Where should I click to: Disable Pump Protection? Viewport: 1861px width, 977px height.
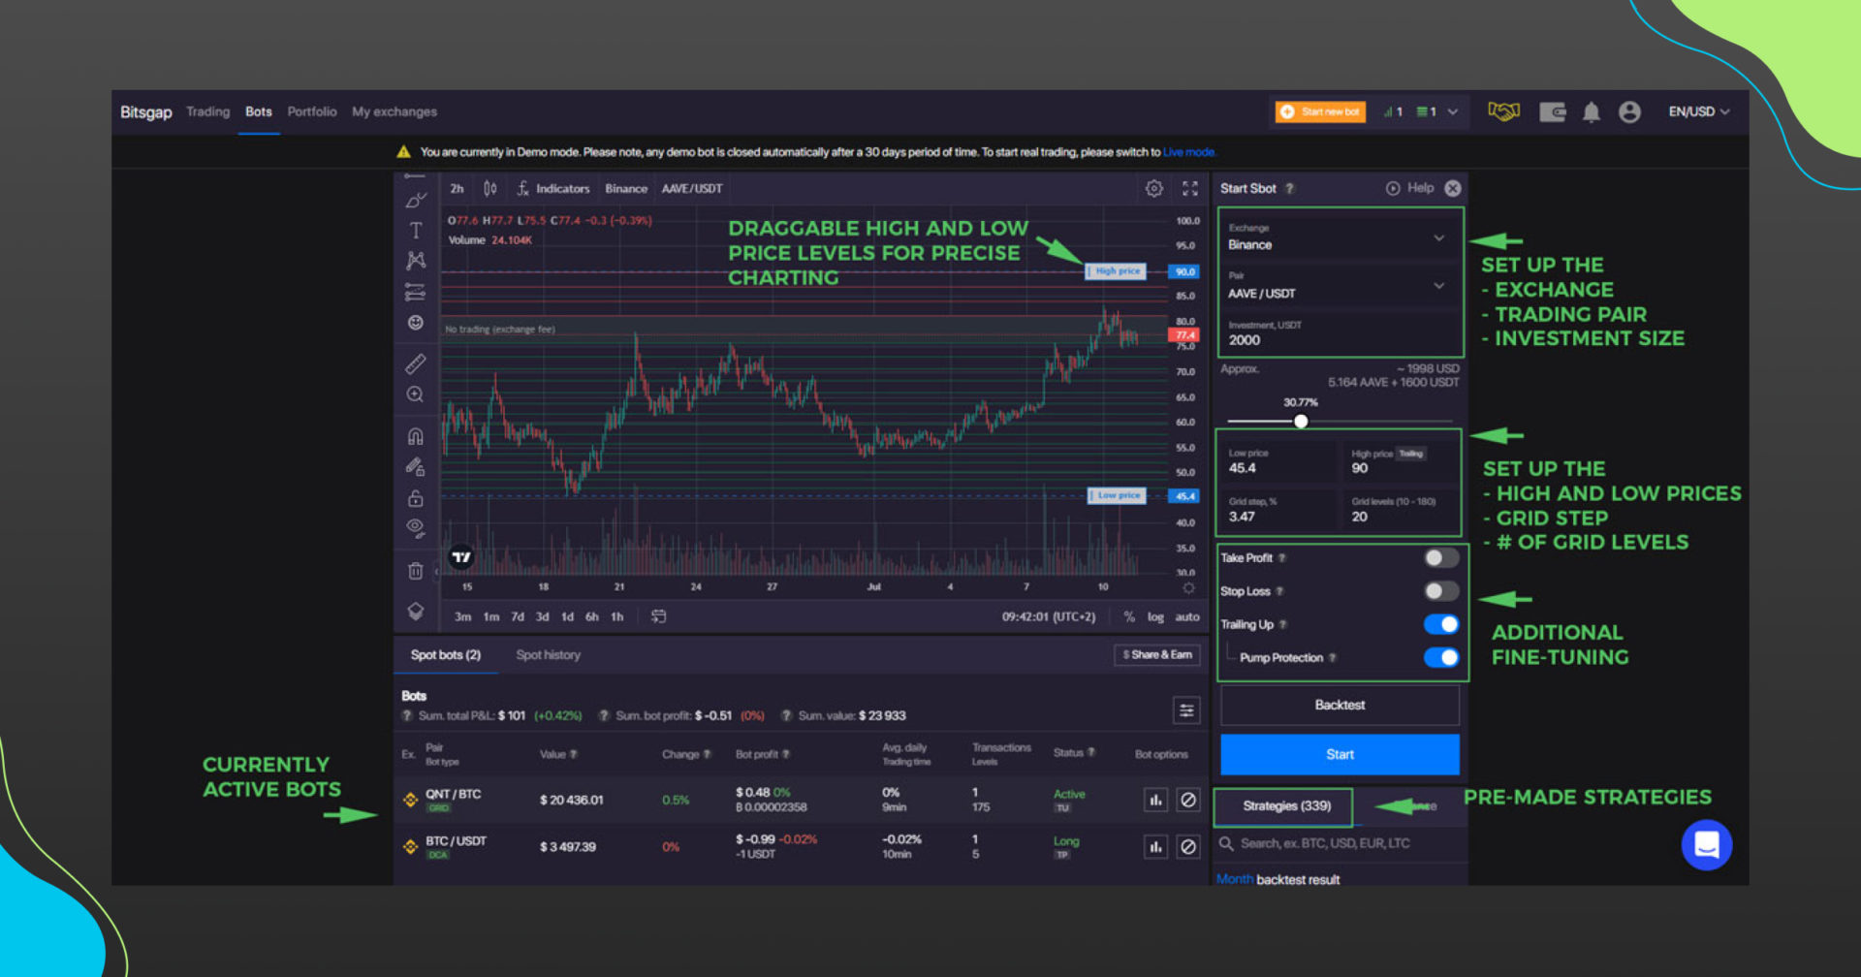[1441, 657]
